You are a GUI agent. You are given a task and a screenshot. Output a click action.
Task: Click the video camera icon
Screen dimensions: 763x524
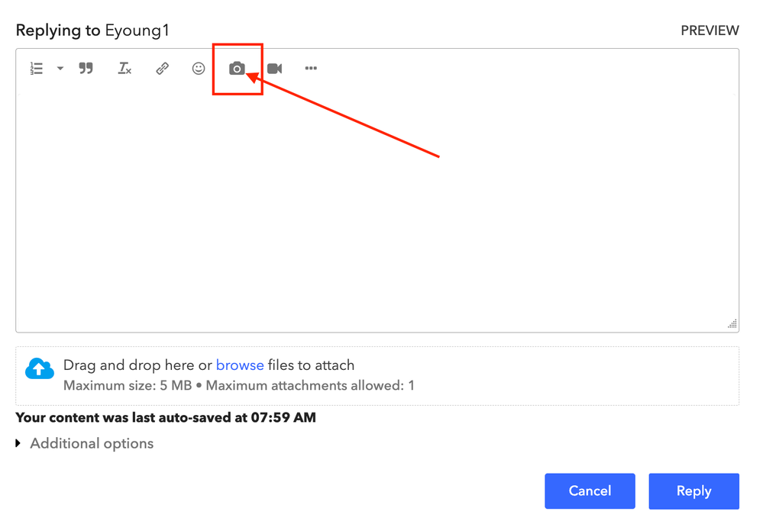click(x=275, y=69)
